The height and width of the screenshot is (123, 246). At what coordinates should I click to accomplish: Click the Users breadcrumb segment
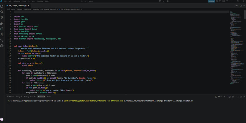(x=13, y=9)
